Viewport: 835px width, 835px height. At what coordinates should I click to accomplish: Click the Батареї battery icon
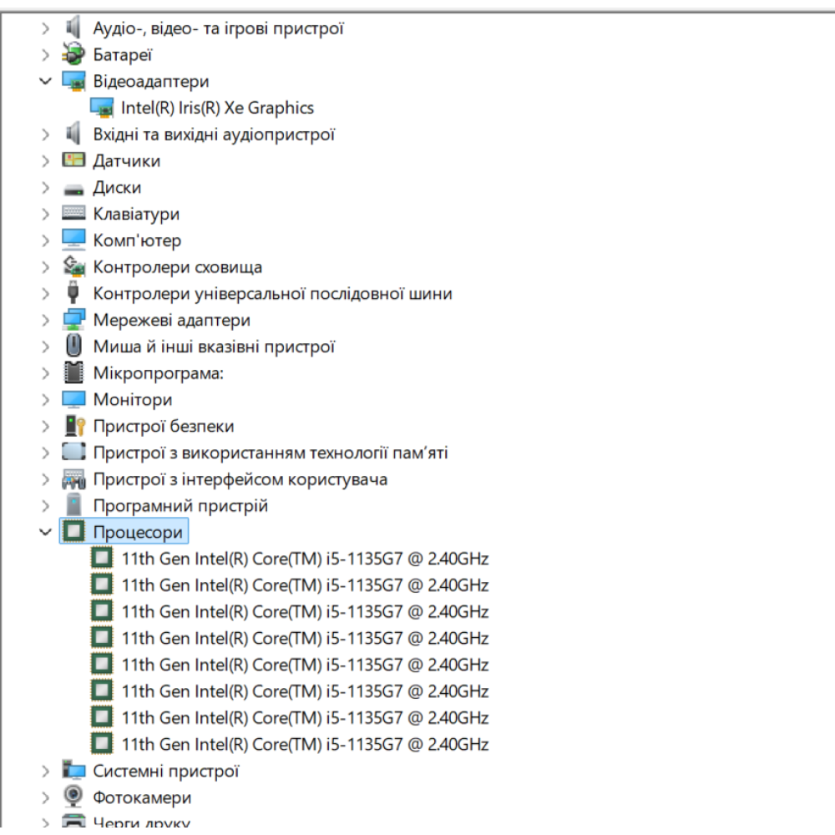click(x=73, y=55)
